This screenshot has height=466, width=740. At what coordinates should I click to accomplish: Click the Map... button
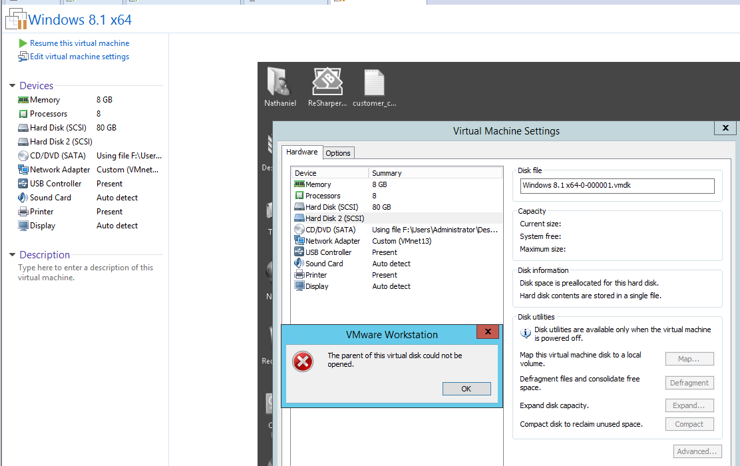[x=689, y=359]
